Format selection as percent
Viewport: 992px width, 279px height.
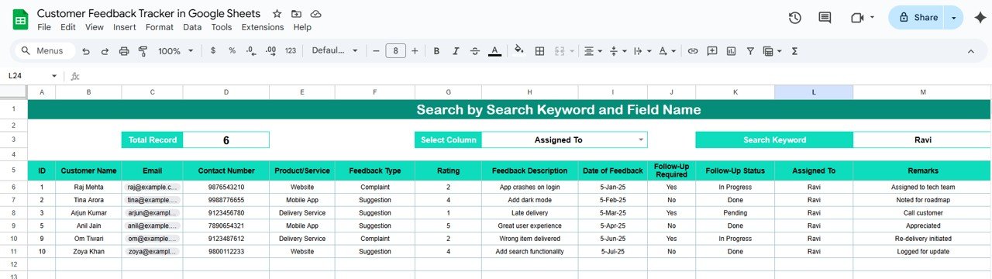pyautogui.click(x=232, y=51)
